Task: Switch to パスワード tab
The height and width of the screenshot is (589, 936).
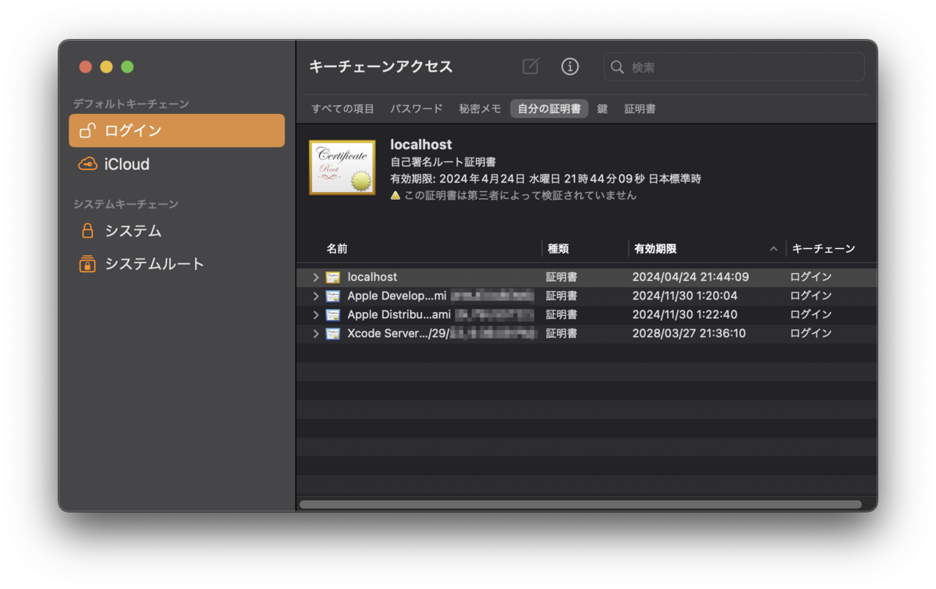Action: click(417, 108)
